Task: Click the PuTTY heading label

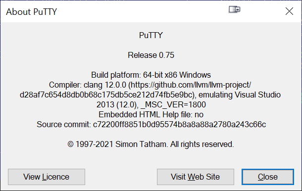Action: pos(151,35)
